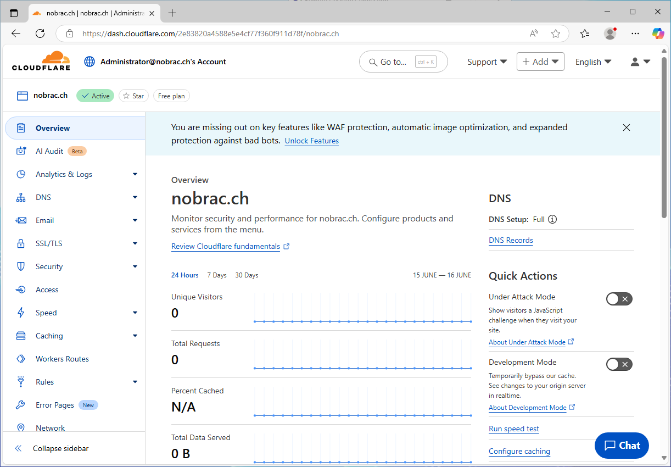This screenshot has height=467, width=671.
Task: Open the user profile dropdown
Action: pyautogui.click(x=640, y=62)
